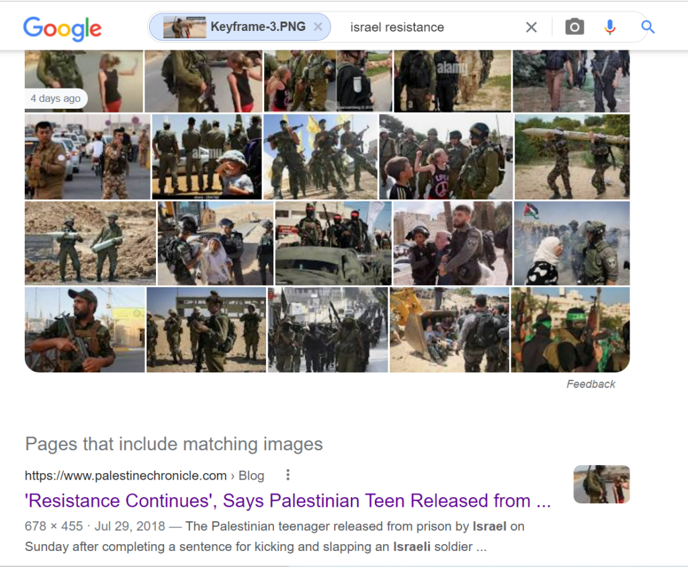Click the blue magnifier search icon
688x567 pixels.
pos(648,27)
